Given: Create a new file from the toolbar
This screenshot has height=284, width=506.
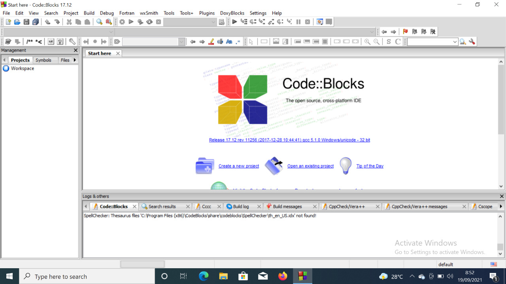Looking at the screenshot, I should pos(8,22).
